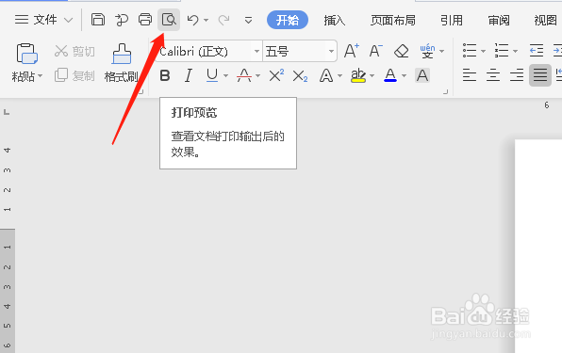This screenshot has height=353, width=562.
Task: Open font dialog launcher corner icon
Action: point(445,92)
